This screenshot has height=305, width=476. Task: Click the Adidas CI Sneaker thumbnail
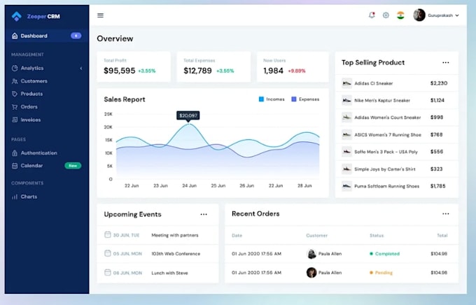tap(346, 83)
